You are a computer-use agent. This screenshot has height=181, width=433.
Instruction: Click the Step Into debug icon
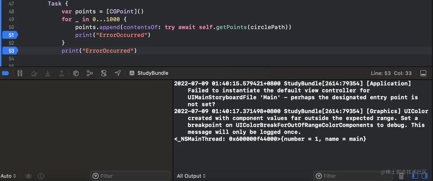coord(48,73)
